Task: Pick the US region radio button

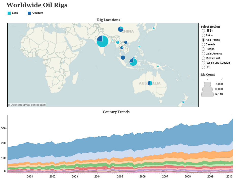Action: pos(203,67)
